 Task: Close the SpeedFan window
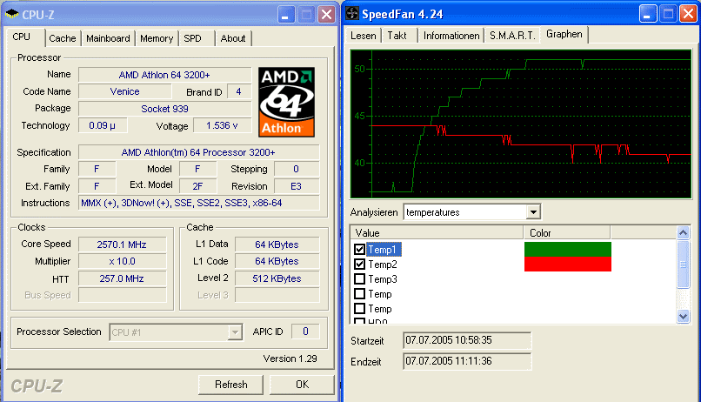coord(689,13)
